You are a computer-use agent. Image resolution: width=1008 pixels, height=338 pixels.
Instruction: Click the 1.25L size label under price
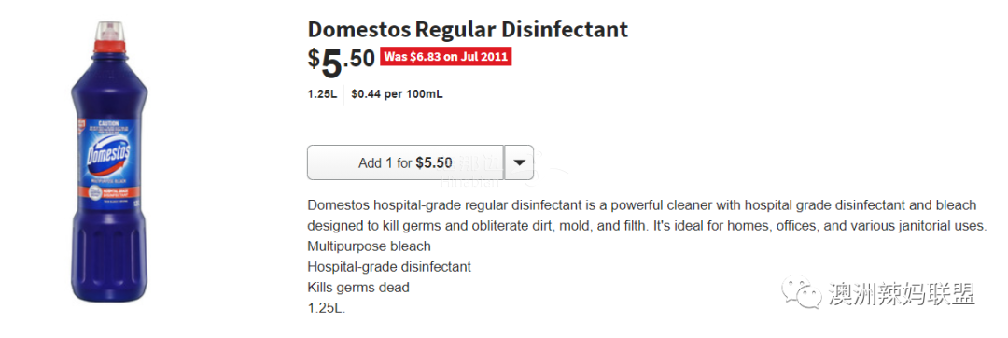[x=322, y=94]
